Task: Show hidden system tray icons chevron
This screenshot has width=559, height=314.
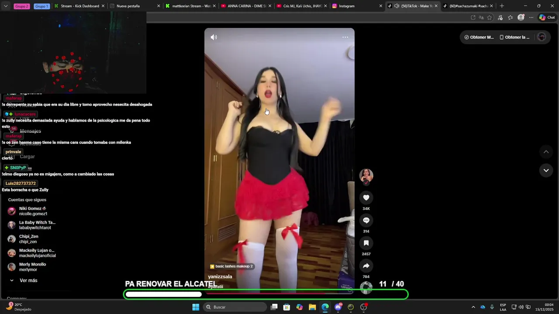Action: [473, 307]
